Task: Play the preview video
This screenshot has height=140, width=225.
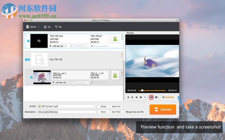Action: pyautogui.click(x=132, y=97)
